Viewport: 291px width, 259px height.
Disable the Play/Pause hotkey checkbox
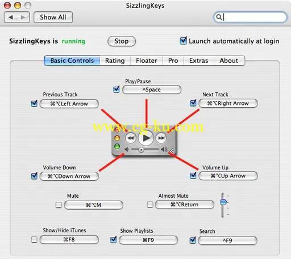[117, 89]
